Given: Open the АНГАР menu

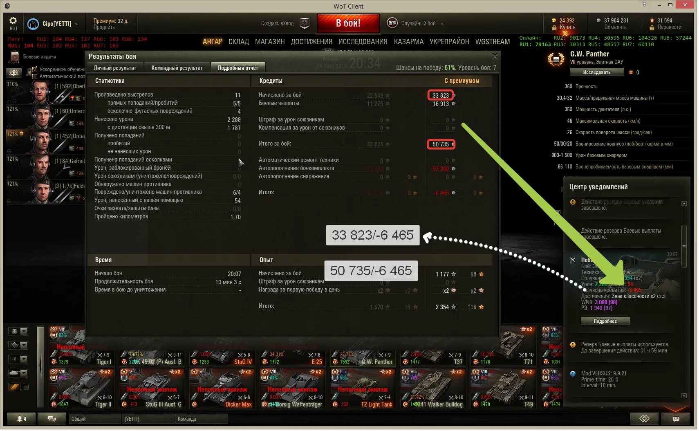Looking at the screenshot, I should (213, 42).
